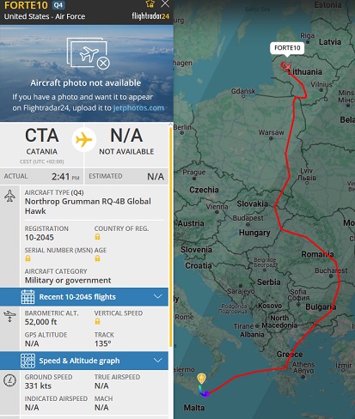The width and height of the screenshot is (355, 419).
Task: Click the speedometer icon beside Ground Speed
Action: click(x=9, y=380)
